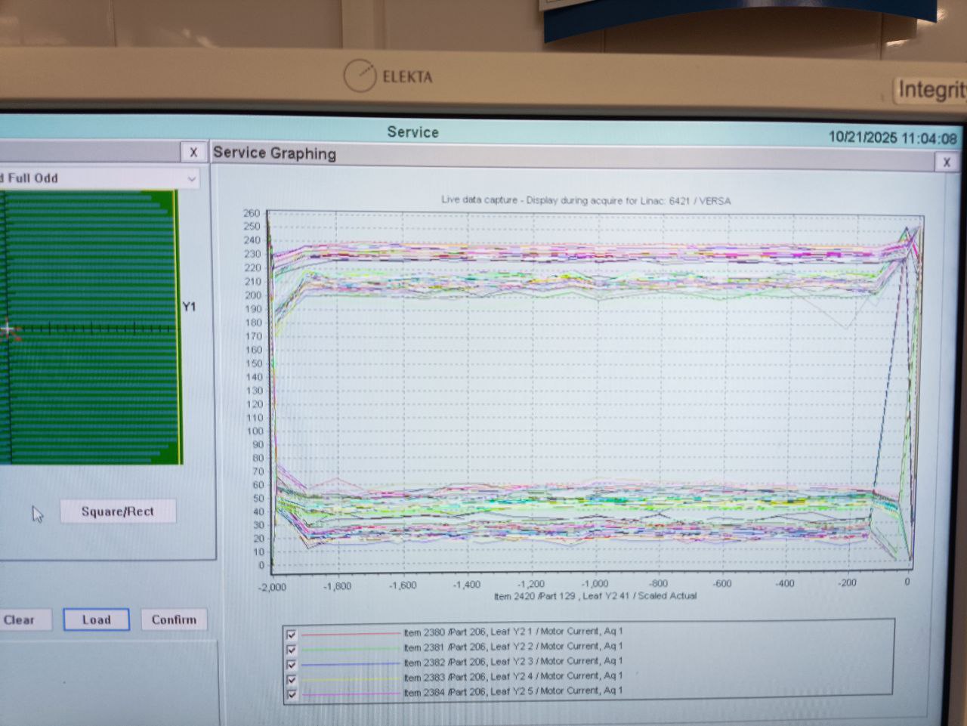Close the Service Graphing panel
The image size is (967, 726).
(947, 162)
